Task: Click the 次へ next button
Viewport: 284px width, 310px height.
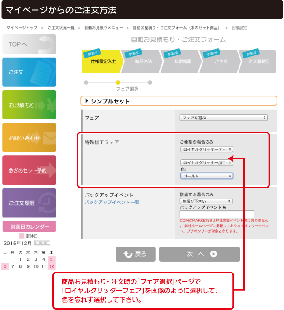Action: point(200,254)
